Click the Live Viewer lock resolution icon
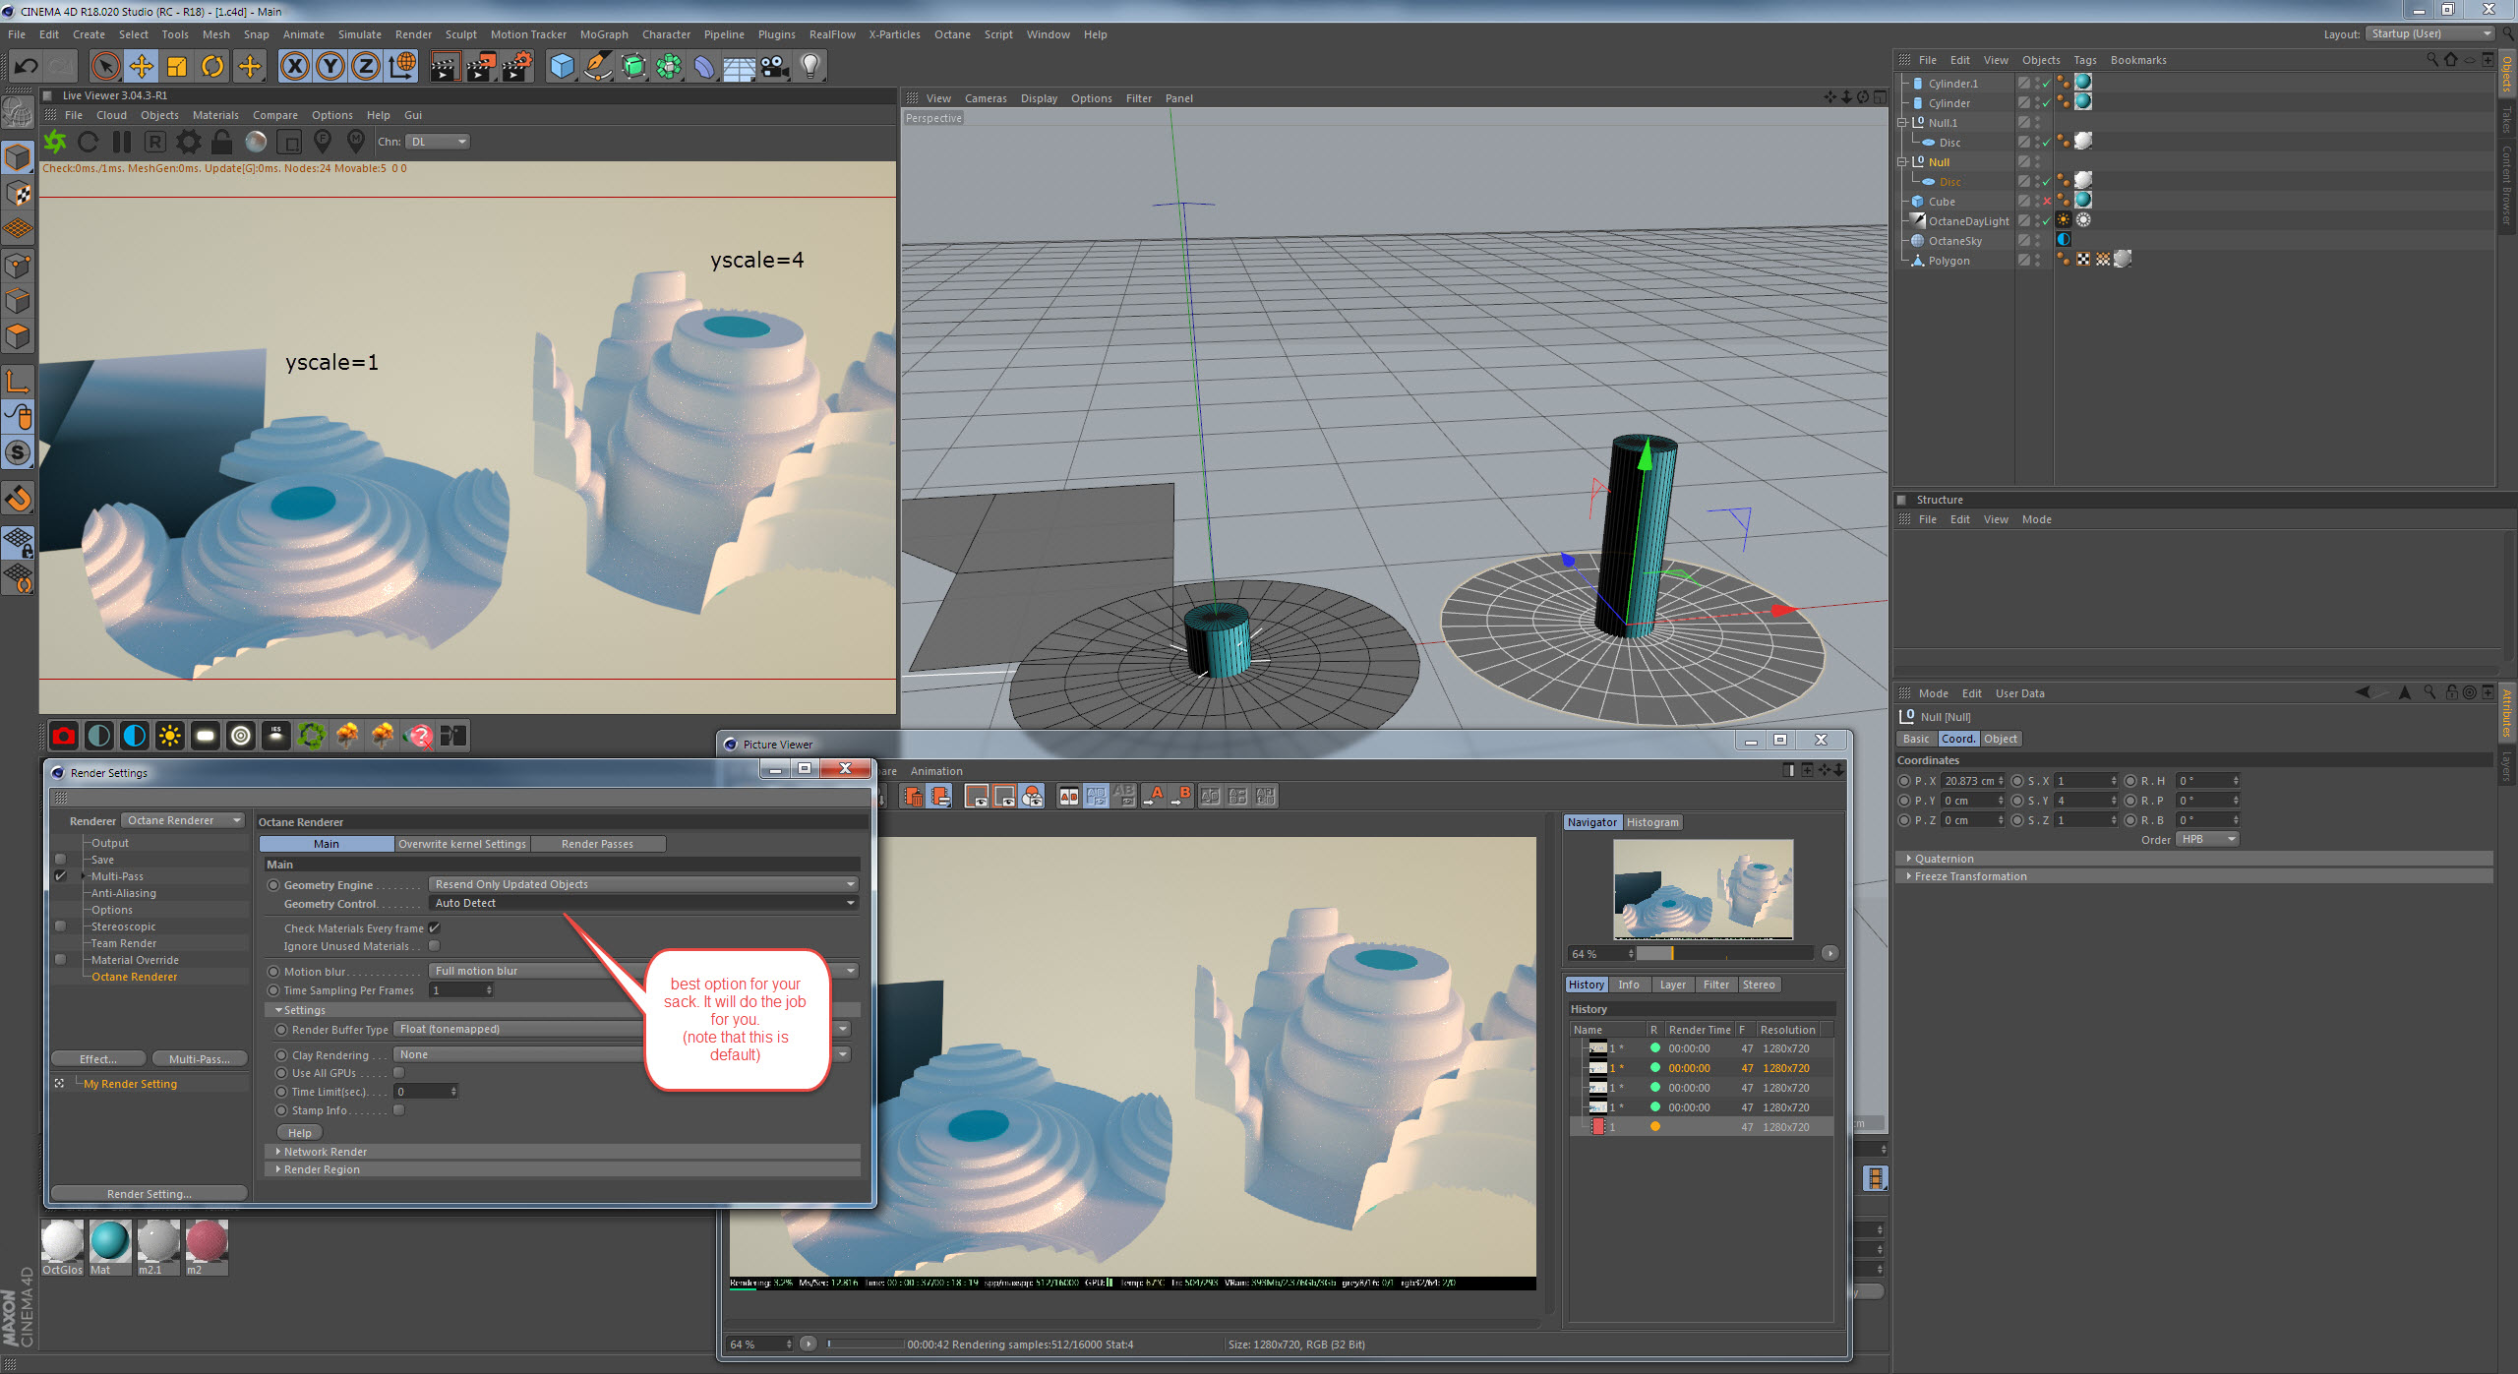 click(x=222, y=142)
